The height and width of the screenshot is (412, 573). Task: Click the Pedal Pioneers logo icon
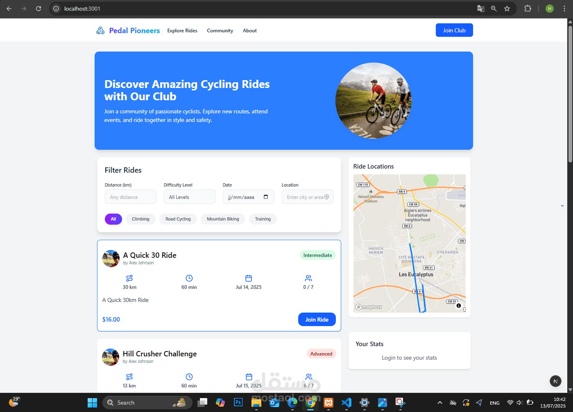click(100, 30)
